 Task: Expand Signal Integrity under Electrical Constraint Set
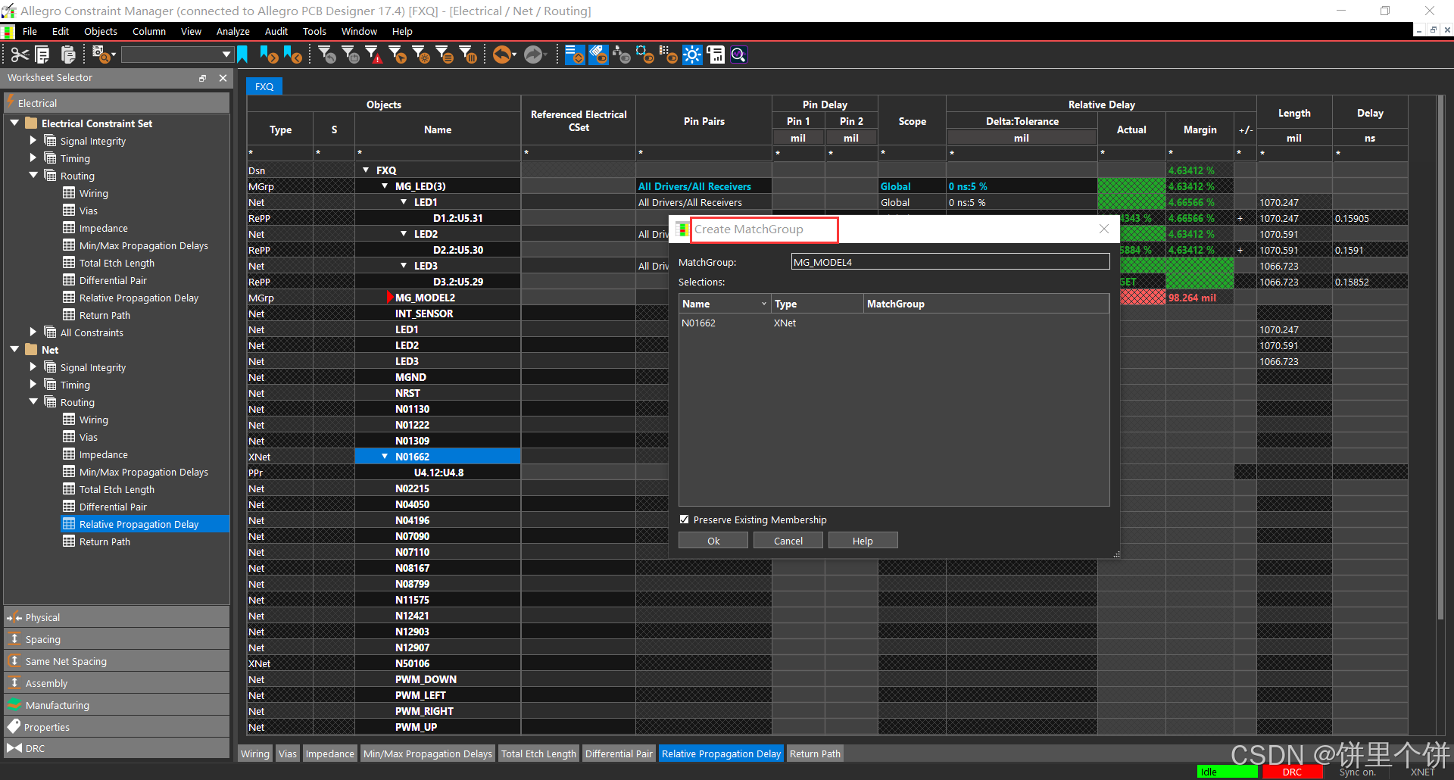tap(33, 140)
